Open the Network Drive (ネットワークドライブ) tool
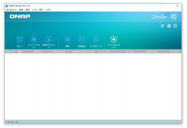The height and width of the screenshot is (128, 187). (34, 39)
